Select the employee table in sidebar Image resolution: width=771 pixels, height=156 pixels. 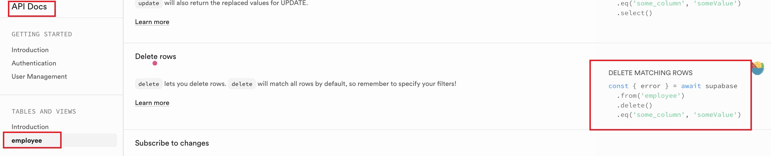tap(27, 141)
